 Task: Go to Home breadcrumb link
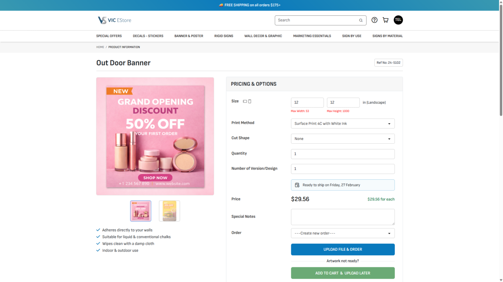tap(100, 47)
